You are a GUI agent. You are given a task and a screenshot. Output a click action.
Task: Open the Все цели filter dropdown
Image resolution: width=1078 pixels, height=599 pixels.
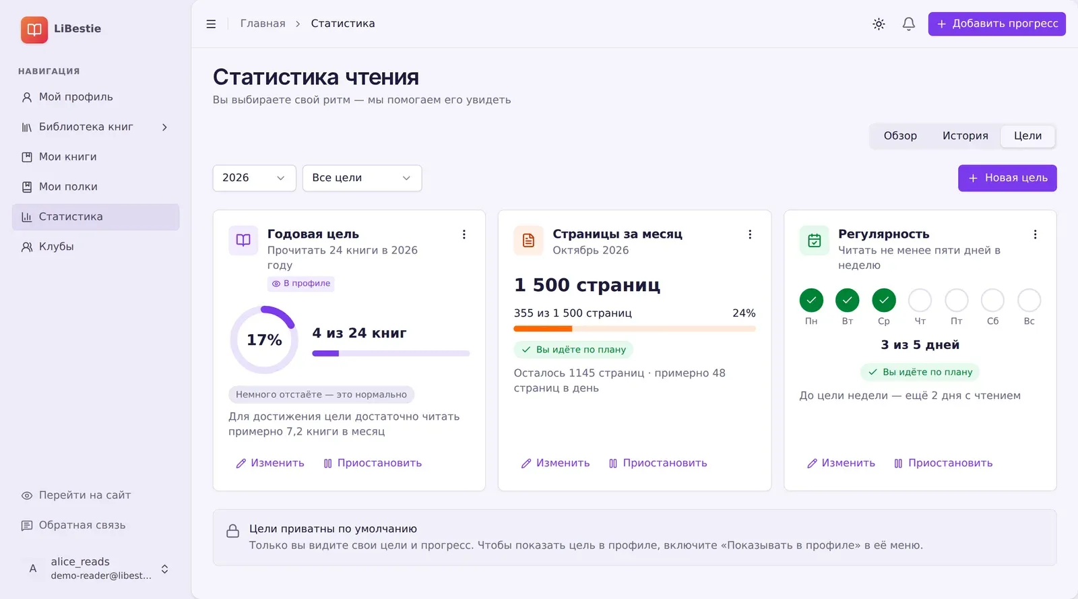362,178
